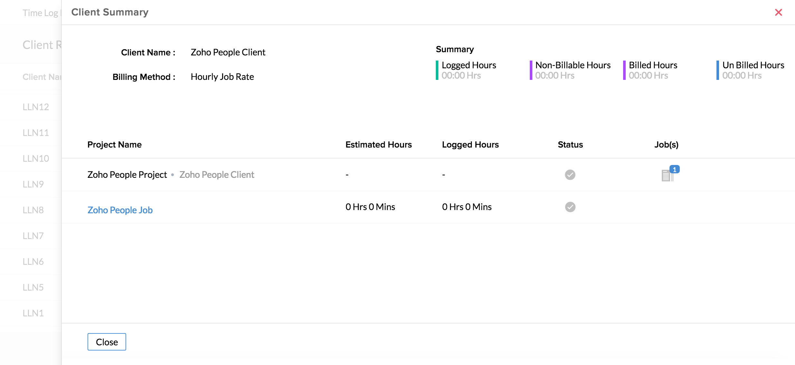The width and height of the screenshot is (795, 365).
Task: Click the Zoho People Project name
Action: pyautogui.click(x=127, y=175)
